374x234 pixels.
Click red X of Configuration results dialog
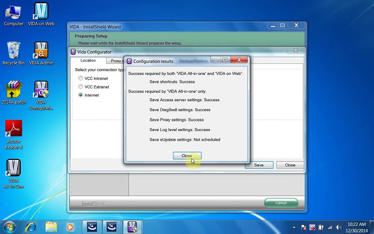(x=239, y=60)
